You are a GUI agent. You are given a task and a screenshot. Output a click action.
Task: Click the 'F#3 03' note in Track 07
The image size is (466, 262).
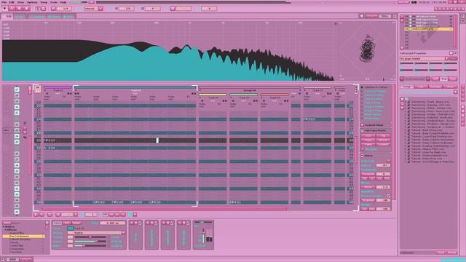(x=309, y=119)
